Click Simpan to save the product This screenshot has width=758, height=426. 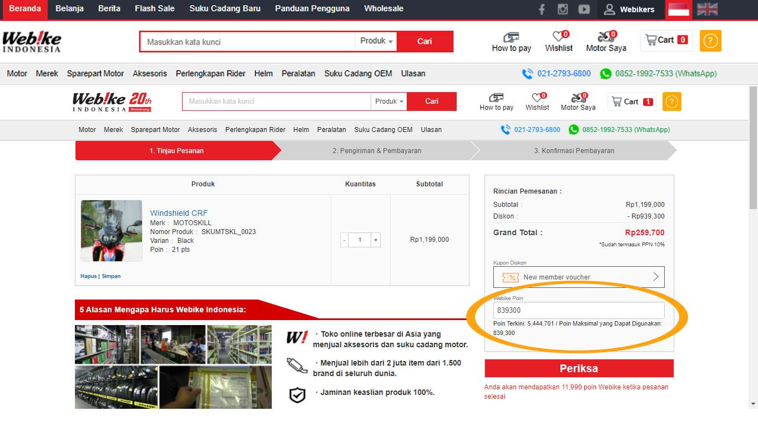[x=111, y=276]
